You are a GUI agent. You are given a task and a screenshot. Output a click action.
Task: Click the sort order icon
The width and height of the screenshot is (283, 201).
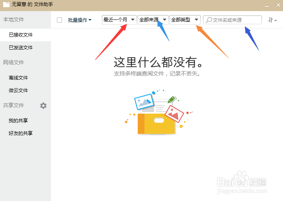click(x=272, y=20)
